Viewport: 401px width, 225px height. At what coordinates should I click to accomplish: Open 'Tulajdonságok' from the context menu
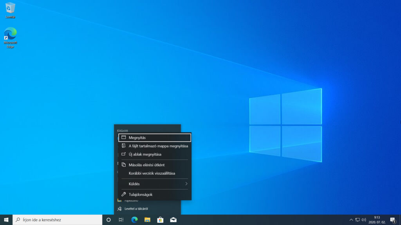tap(155, 195)
